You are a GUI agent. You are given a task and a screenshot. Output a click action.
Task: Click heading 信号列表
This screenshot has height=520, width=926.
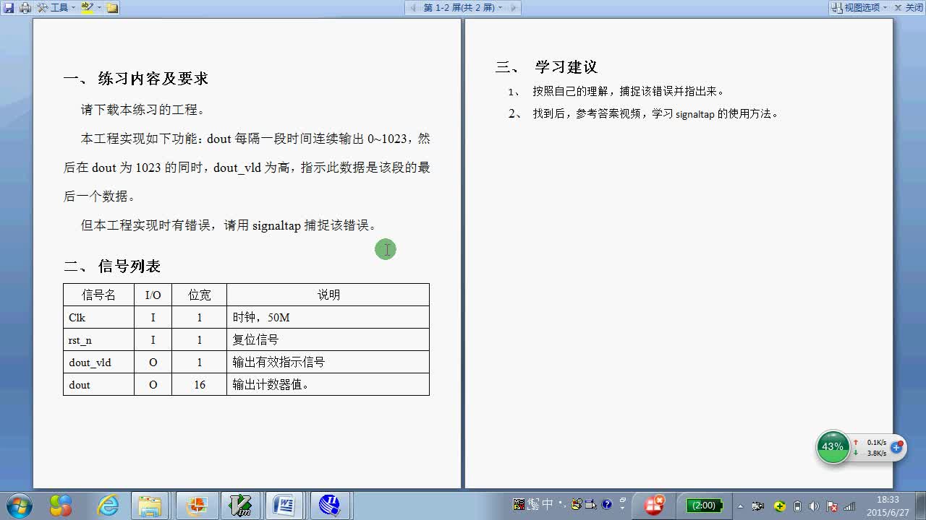[x=129, y=266]
